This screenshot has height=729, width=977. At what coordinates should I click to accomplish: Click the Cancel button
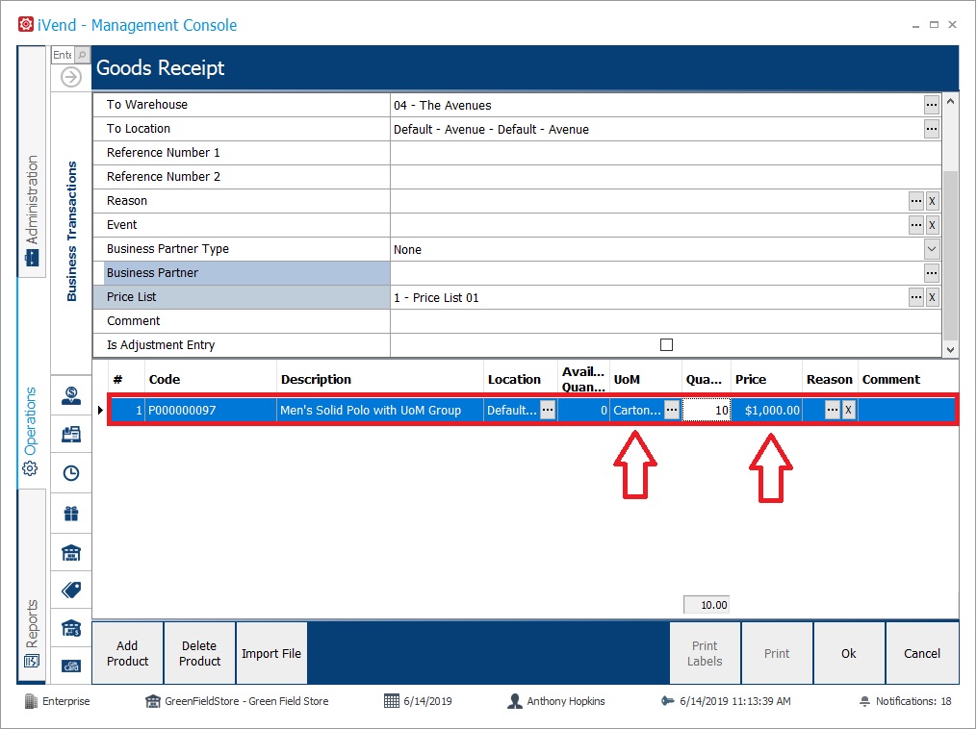click(x=922, y=653)
